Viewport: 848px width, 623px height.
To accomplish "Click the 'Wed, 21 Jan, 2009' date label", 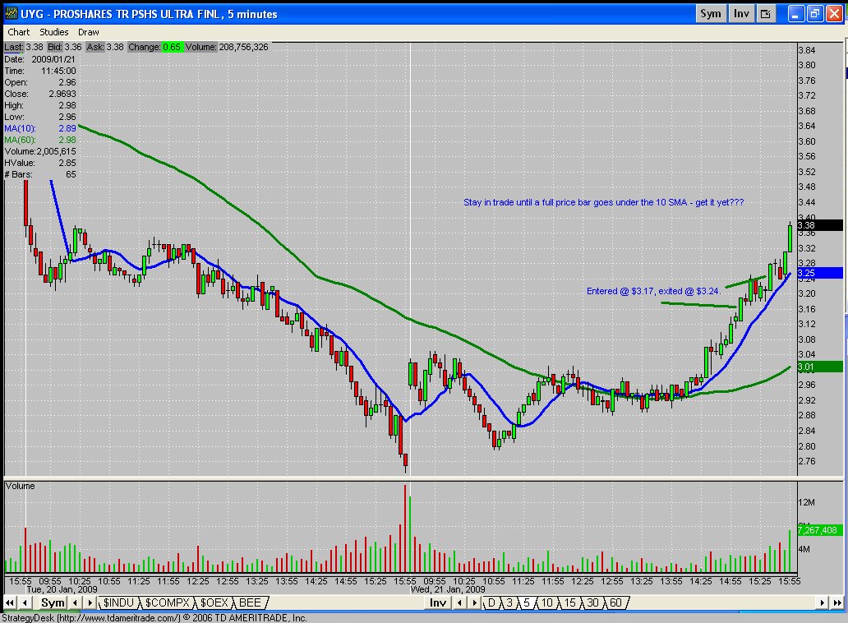I will (x=448, y=589).
